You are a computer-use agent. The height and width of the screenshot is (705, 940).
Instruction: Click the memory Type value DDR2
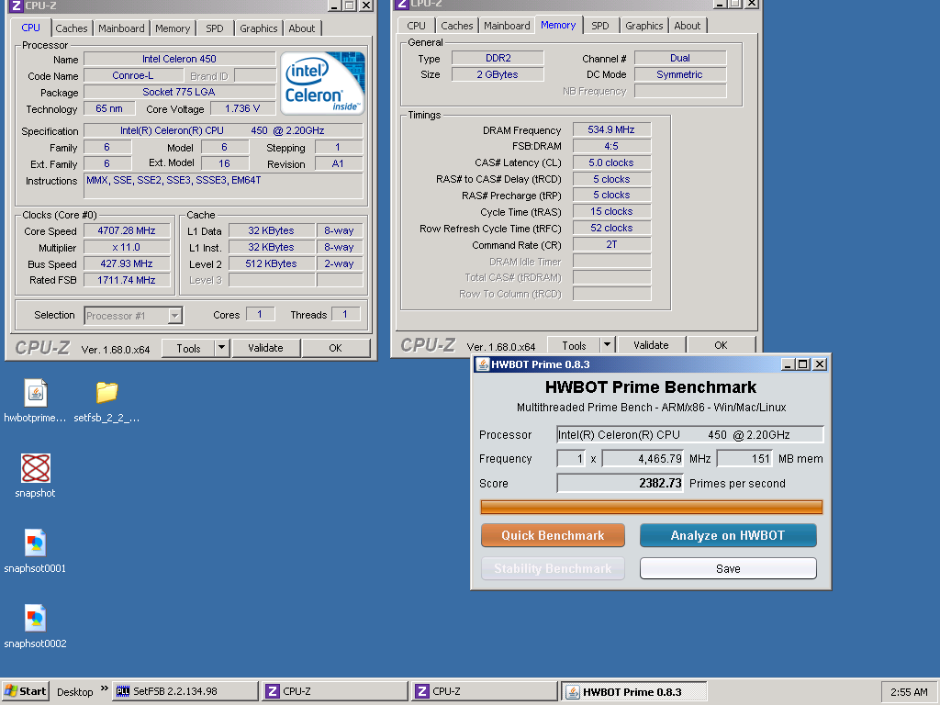(x=498, y=58)
